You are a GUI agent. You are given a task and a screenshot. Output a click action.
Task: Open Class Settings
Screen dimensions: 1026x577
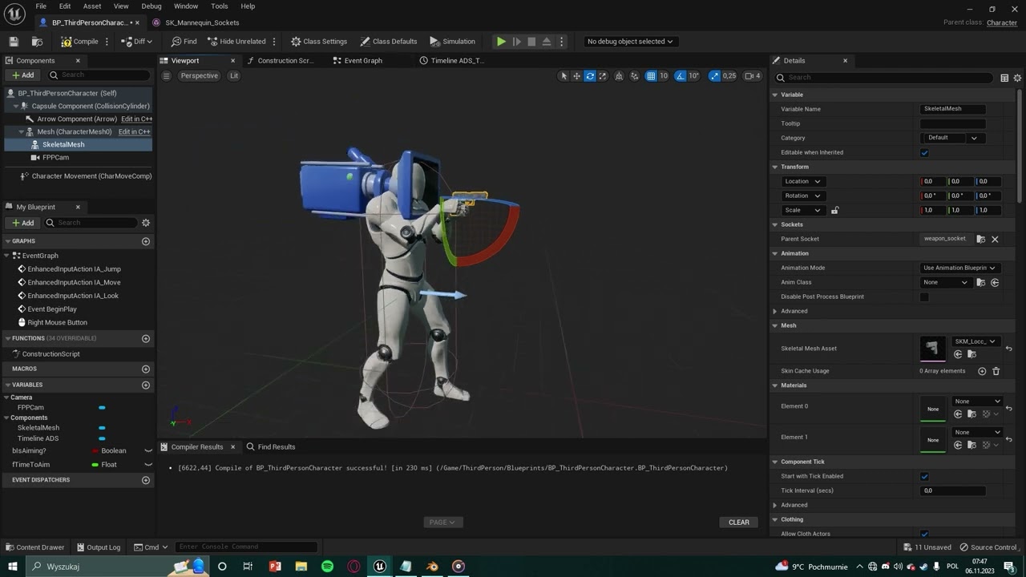(x=319, y=42)
